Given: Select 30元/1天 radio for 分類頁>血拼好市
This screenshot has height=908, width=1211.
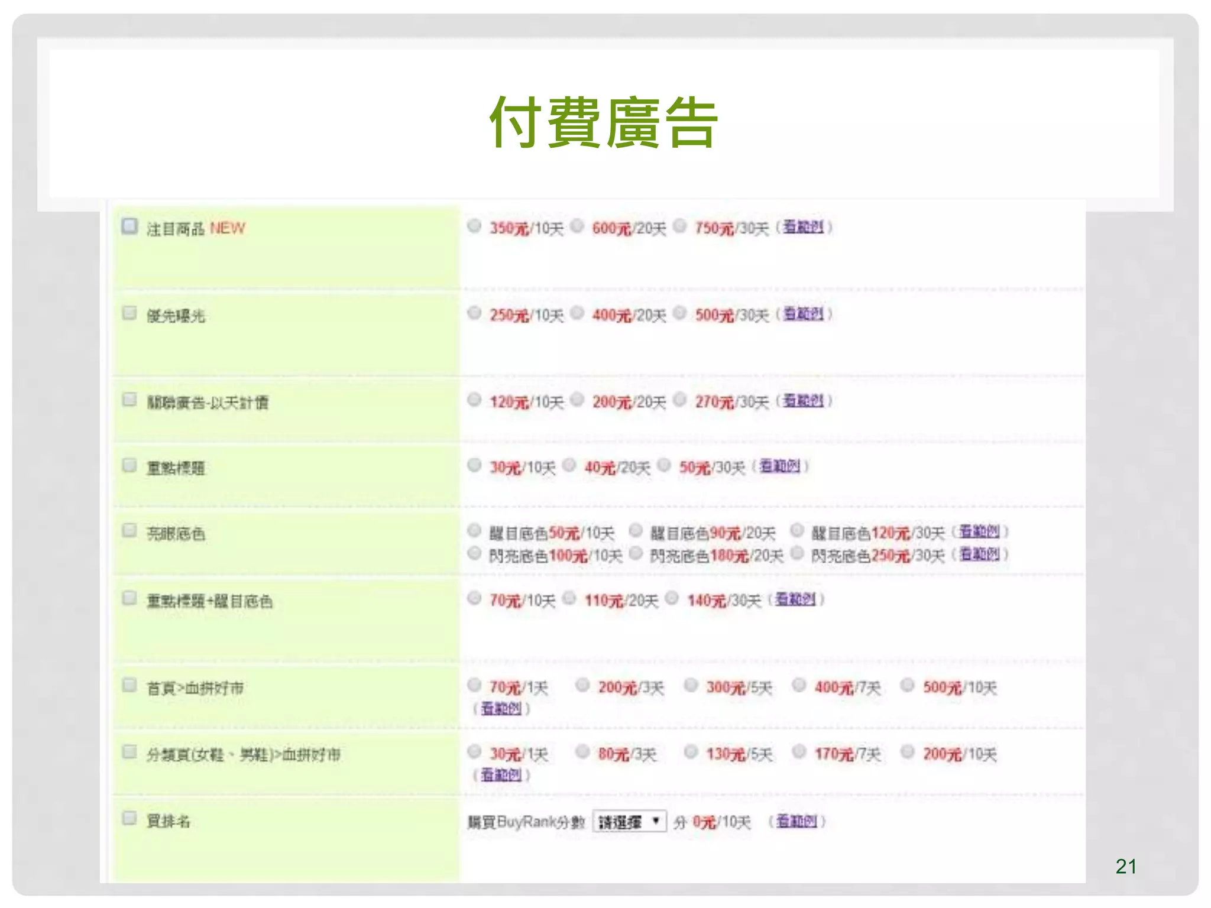Looking at the screenshot, I should (x=474, y=752).
